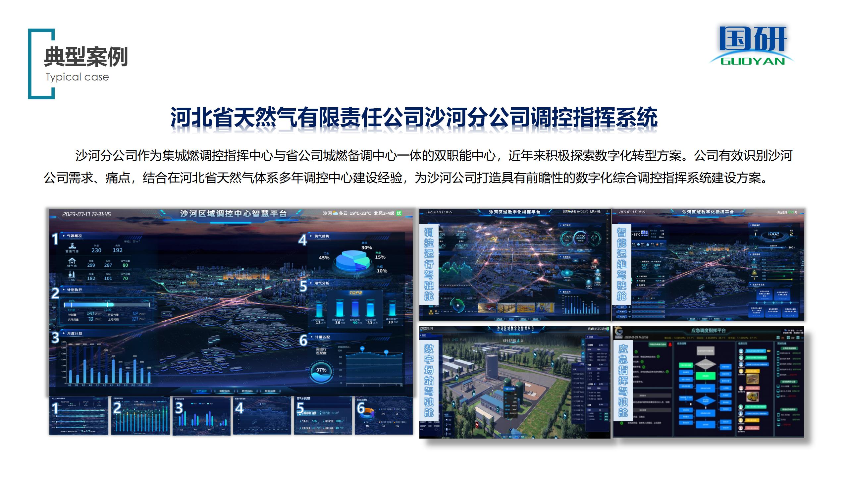Click the red alarm light icon under 末端供压

595,262
